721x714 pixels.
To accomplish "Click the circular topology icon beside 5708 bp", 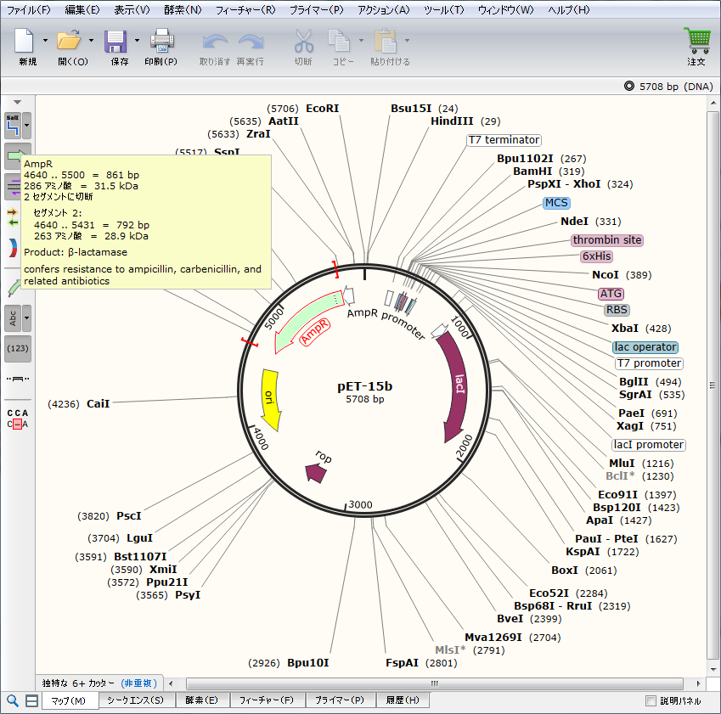I will pos(628,86).
